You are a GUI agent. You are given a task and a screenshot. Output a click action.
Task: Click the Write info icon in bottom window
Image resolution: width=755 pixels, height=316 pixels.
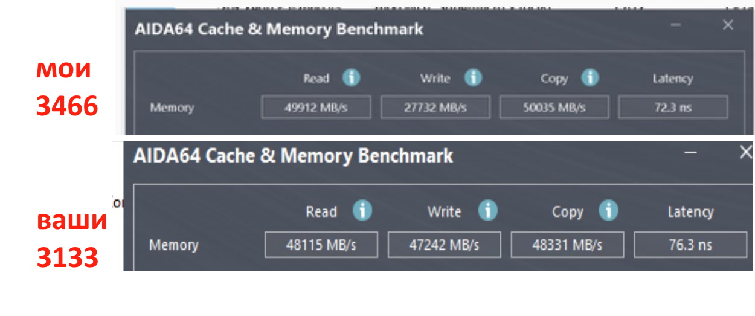click(487, 211)
